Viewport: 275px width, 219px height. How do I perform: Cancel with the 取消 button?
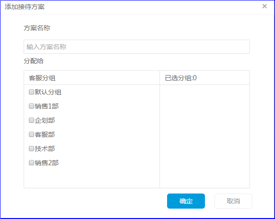pyautogui.click(x=233, y=201)
